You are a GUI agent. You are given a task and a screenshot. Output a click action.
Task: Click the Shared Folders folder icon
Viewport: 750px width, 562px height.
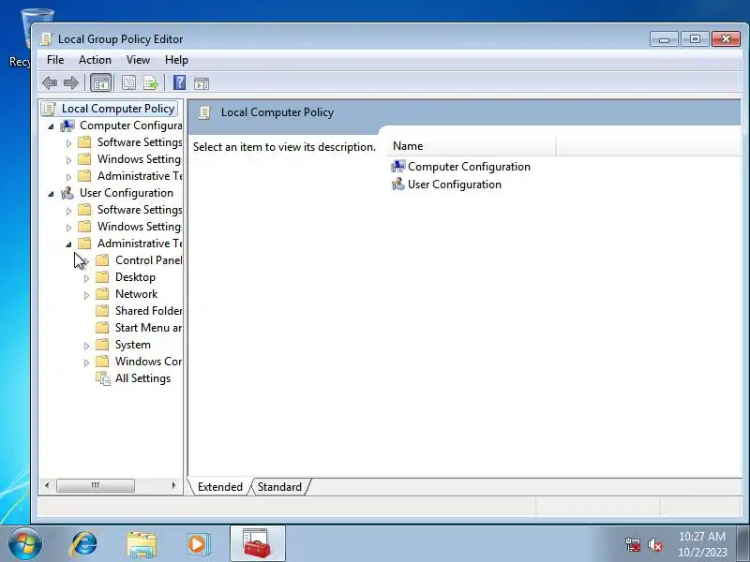[102, 311]
